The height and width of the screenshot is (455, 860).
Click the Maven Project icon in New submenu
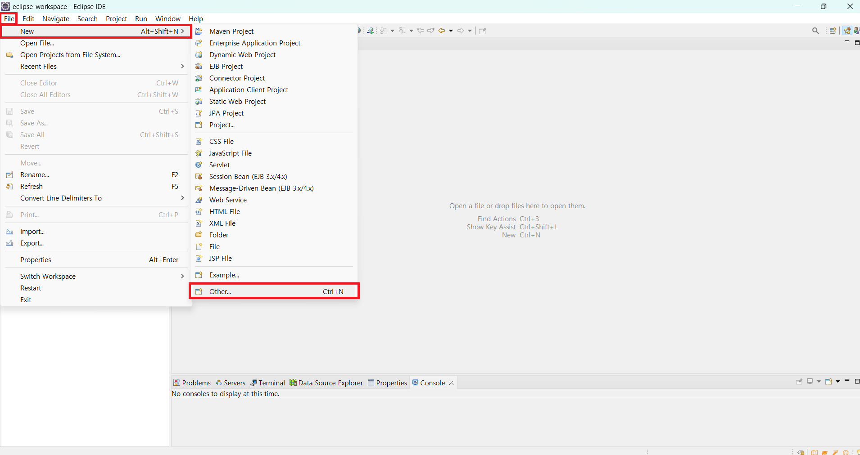(x=199, y=31)
